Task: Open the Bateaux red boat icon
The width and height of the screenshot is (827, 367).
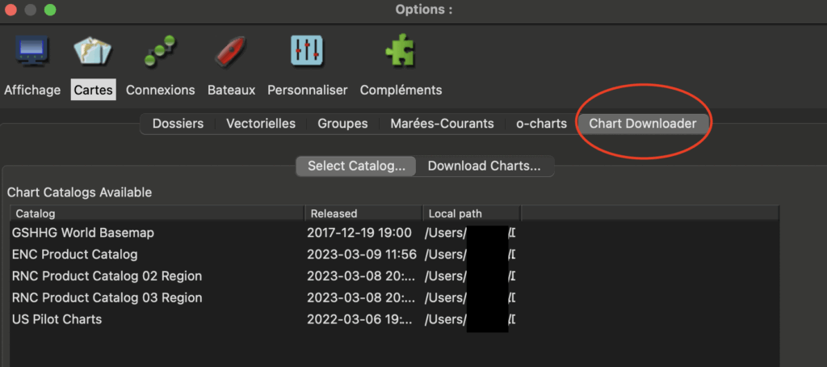Action: click(x=230, y=52)
